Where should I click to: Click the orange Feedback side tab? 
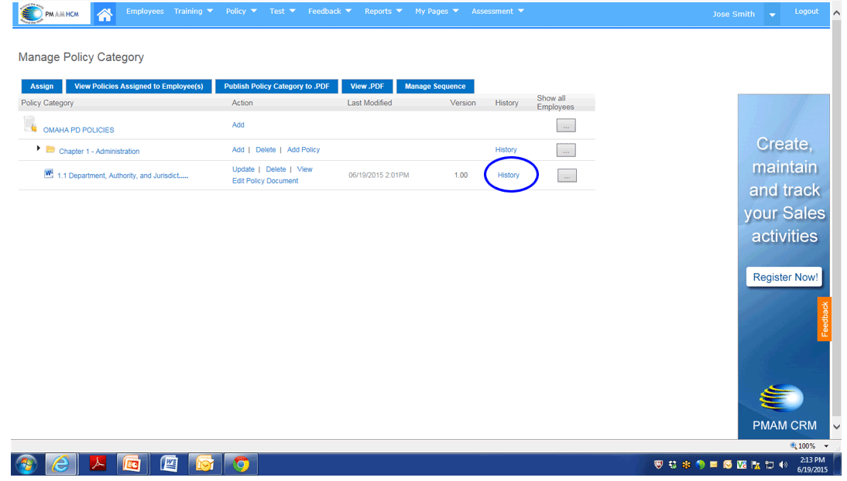click(x=825, y=319)
